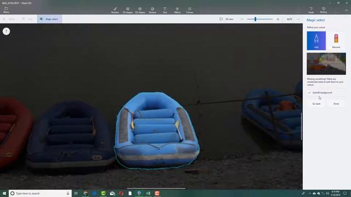Click the Select tool in toolbar
The width and height of the screenshot is (351, 197).
(9, 19)
